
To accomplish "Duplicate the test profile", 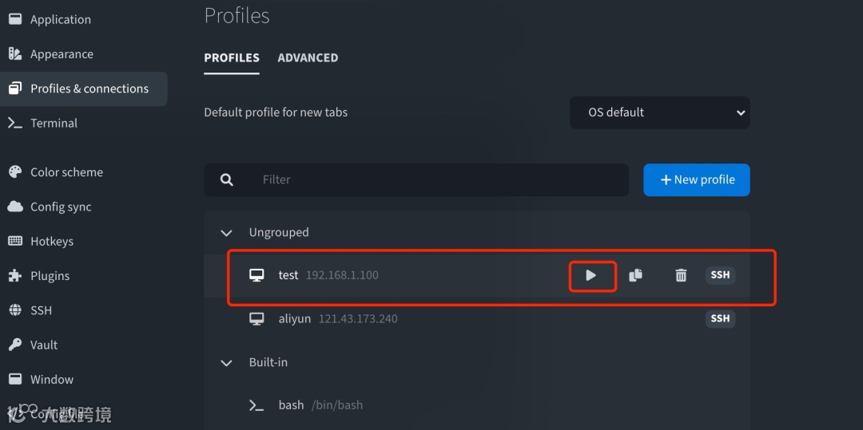I will coord(636,275).
